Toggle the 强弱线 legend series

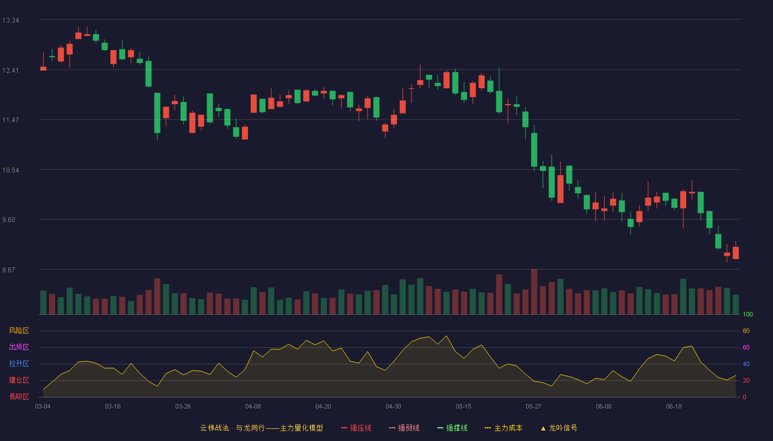[x=404, y=428]
